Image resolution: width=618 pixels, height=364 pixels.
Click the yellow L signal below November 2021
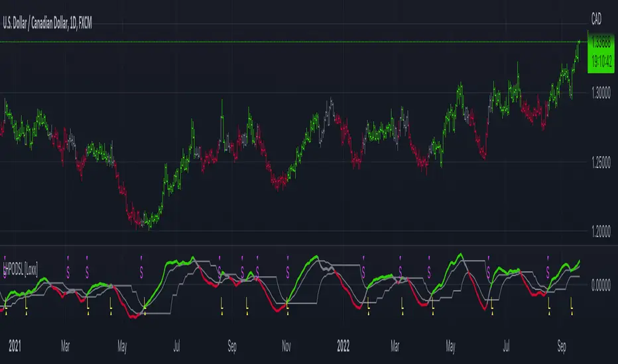click(x=288, y=304)
